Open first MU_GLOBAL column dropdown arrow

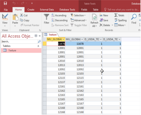63,39
